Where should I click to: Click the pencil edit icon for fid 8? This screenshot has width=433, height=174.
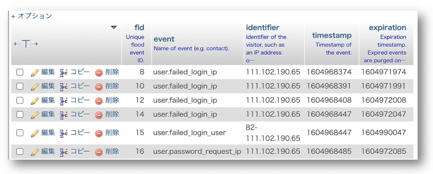click(x=35, y=72)
